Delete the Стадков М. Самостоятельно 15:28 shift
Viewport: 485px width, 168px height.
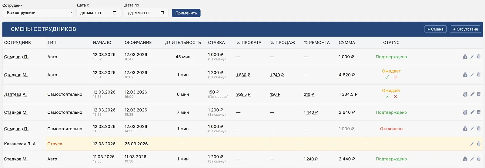[x=479, y=112]
